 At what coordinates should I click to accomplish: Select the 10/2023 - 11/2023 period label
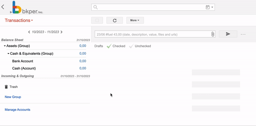[45, 32]
